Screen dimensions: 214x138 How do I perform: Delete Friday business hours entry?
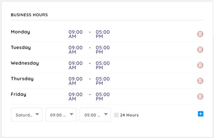coord(200,96)
